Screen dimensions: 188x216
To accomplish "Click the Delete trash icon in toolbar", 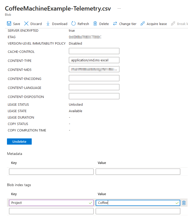I will [95, 24].
